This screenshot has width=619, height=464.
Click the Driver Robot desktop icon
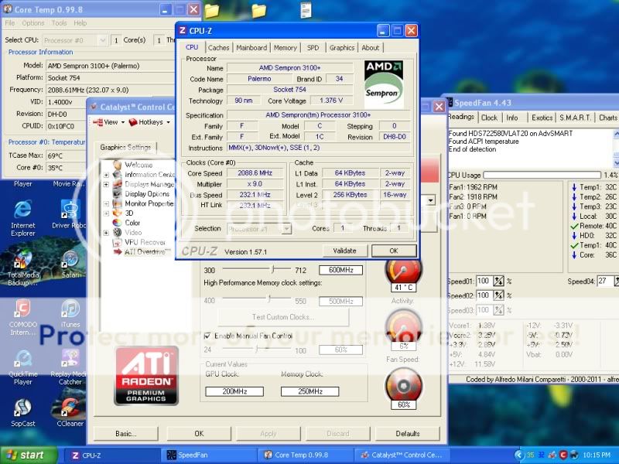click(x=70, y=210)
